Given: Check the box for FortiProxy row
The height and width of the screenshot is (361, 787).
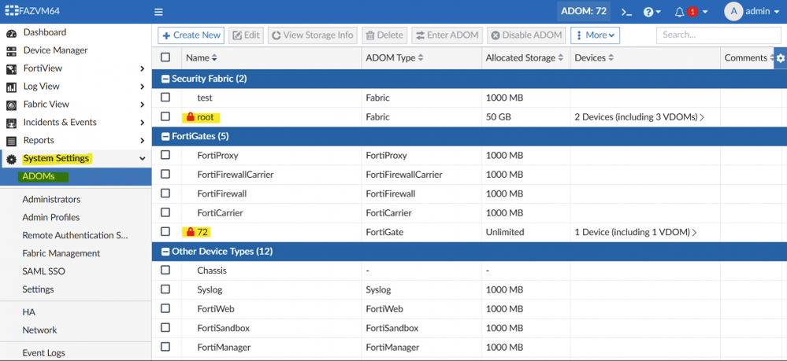Looking at the screenshot, I should 165,155.
